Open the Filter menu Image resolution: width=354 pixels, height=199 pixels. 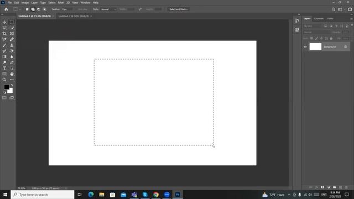click(61, 3)
